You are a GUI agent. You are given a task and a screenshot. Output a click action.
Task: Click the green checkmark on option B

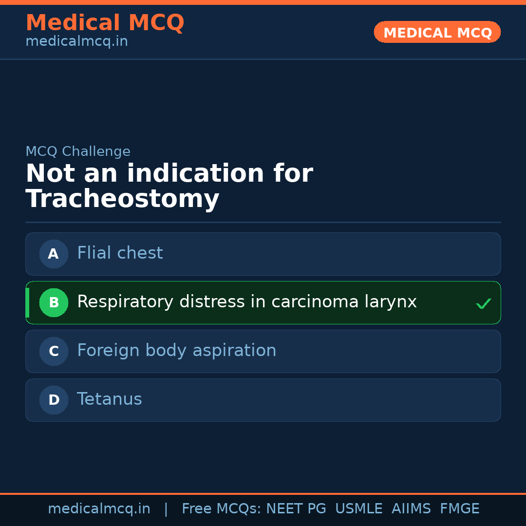[x=483, y=304]
